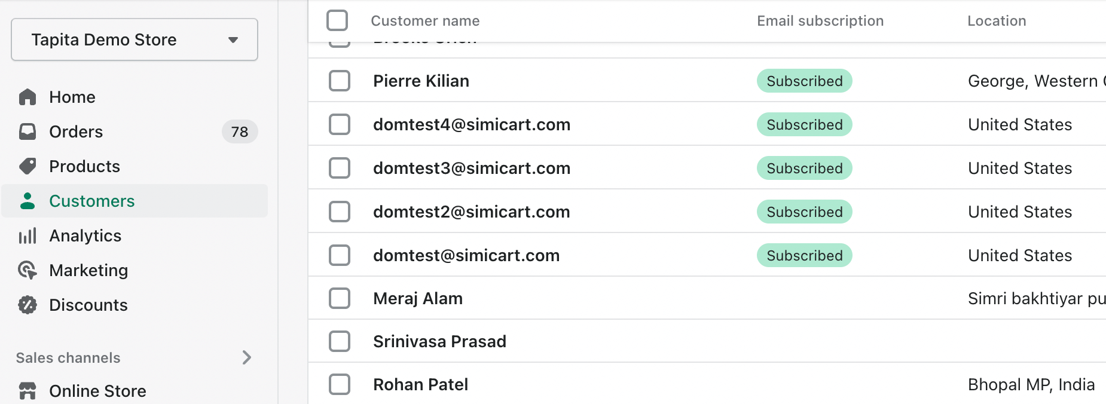
Task: Open the Analytics menu item
Action: tap(85, 236)
